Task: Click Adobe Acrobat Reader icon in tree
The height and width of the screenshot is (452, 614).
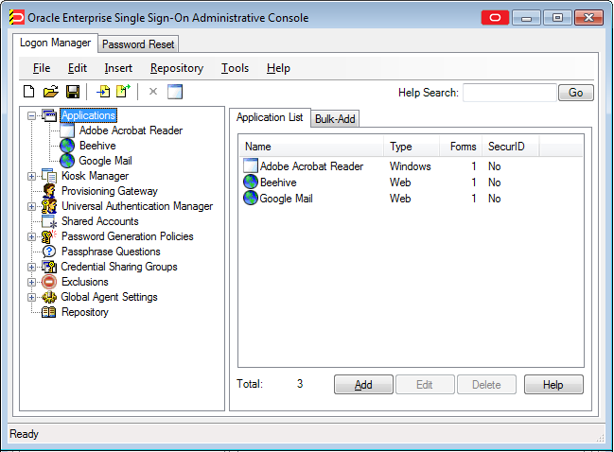Action: [x=67, y=130]
